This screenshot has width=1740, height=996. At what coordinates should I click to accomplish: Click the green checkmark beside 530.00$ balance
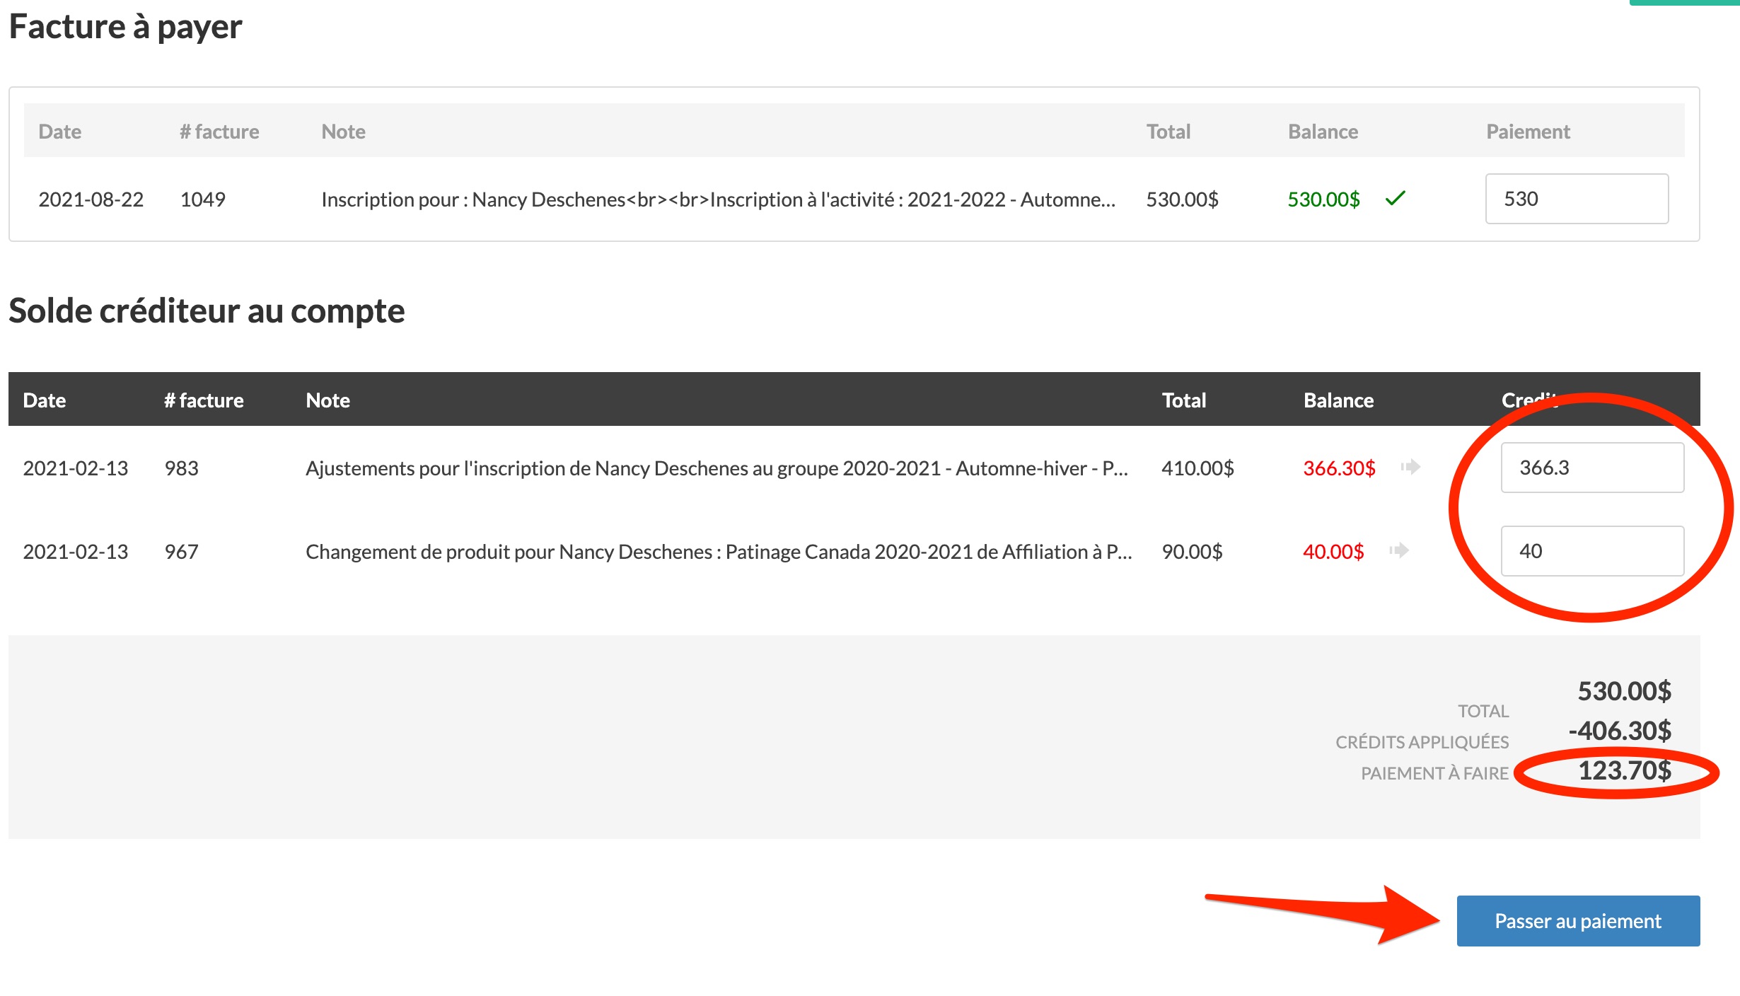tap(1395, 199)
